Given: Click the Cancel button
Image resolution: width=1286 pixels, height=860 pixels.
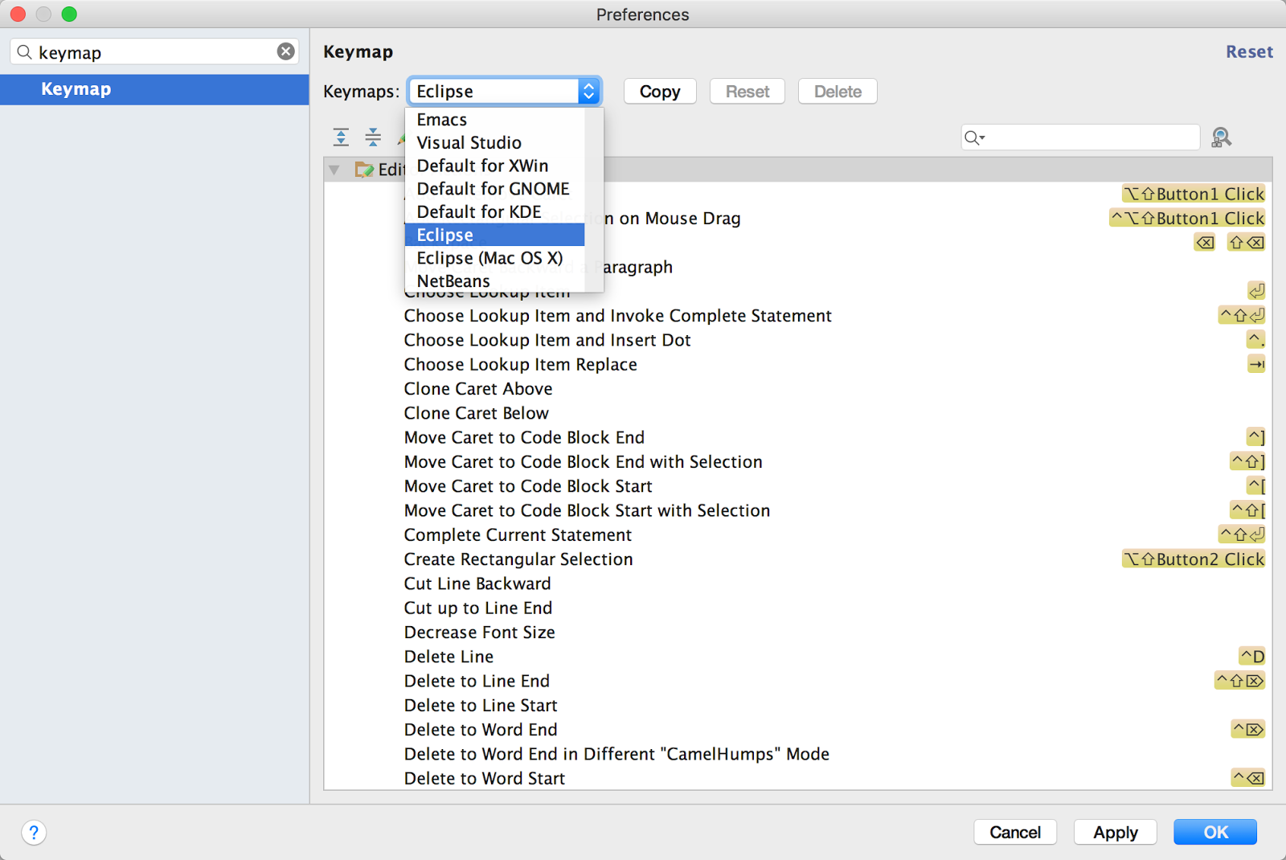Looking at the screenshot, I should pyautogui.click(x=1015, y=832).
